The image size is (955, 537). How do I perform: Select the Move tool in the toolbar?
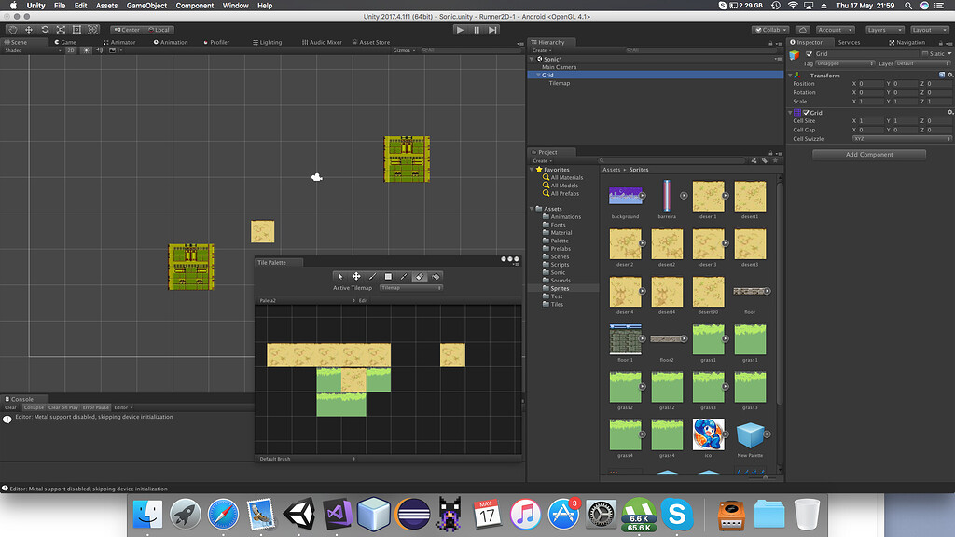29,30
